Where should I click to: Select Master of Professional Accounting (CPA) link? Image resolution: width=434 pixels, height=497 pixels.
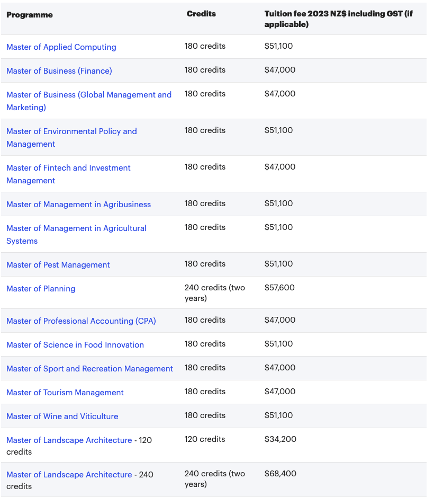point(81,321)
